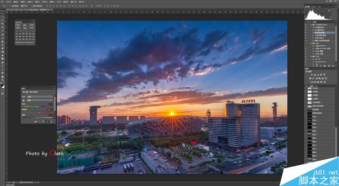Screen dimensions: 339x186
Task: Select the Eraser tool
Action: (x=3, y=48)
